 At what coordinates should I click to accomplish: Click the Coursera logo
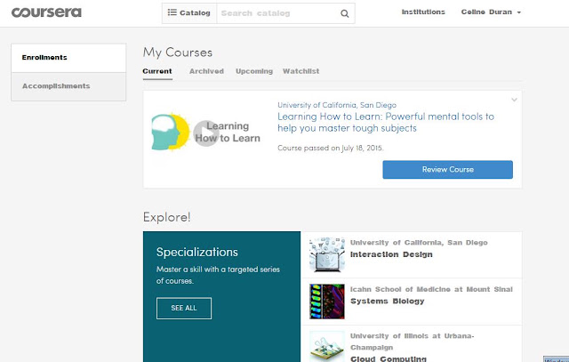pyautogui.click(x=46, y=12)
